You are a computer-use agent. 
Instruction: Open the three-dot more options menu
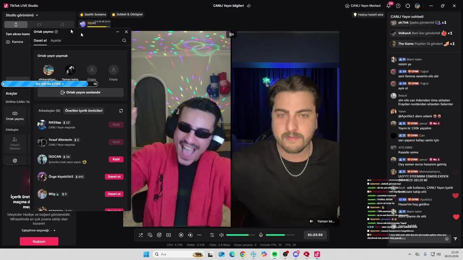click(x=199, y=235)
